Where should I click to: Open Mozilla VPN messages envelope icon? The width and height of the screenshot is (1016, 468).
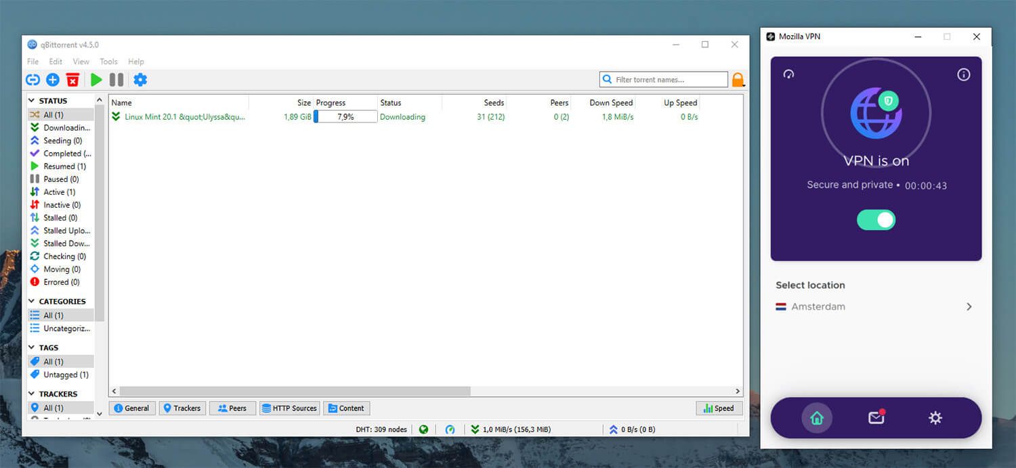pos(876,417)
